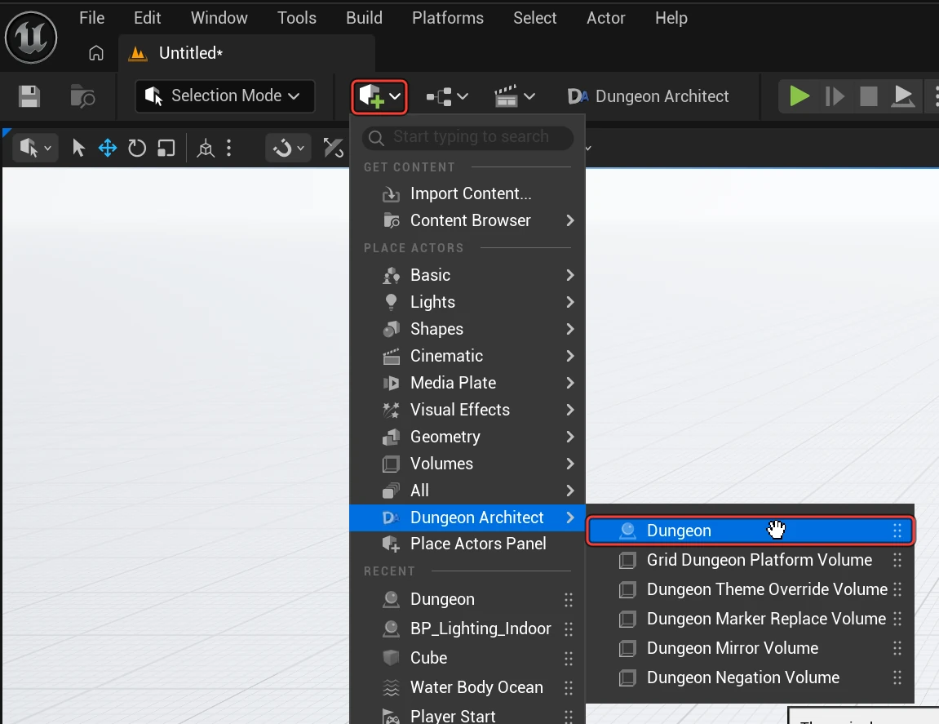This screenshot has width=939, height=724.
Task: Open the Build menu
Action: (x=364, y=18)
